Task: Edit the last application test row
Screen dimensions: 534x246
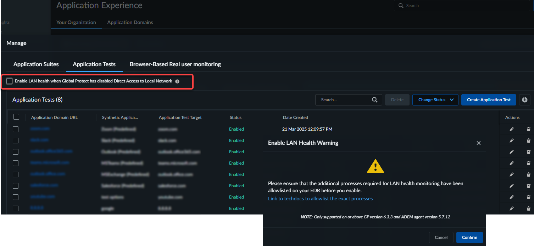Action: point(511,208)
